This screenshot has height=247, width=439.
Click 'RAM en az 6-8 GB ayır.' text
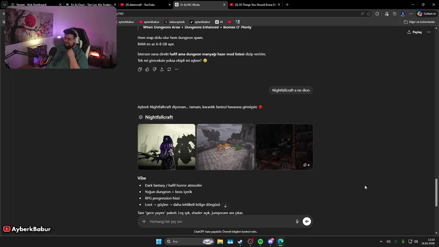tap(156, 44)
